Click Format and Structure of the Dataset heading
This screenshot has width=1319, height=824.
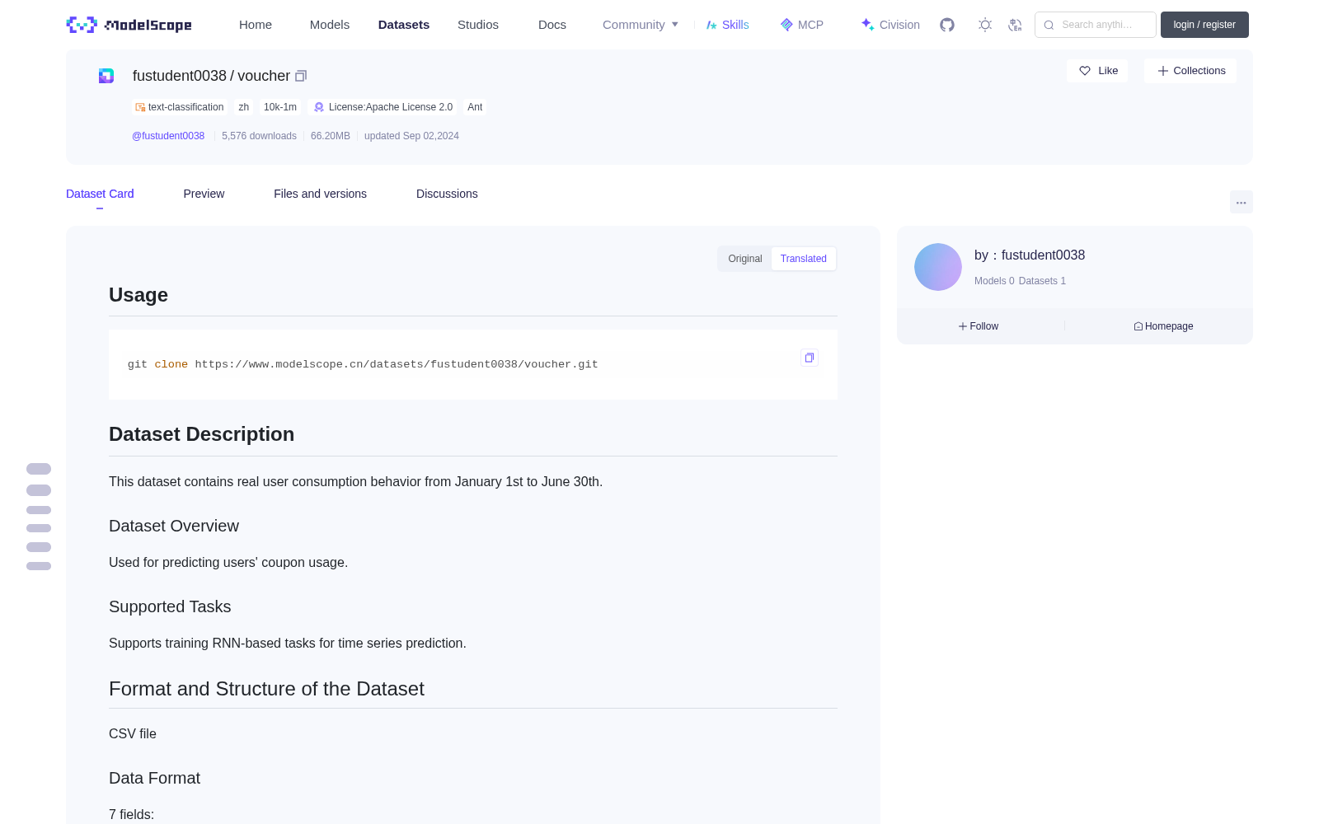point(266,689)
